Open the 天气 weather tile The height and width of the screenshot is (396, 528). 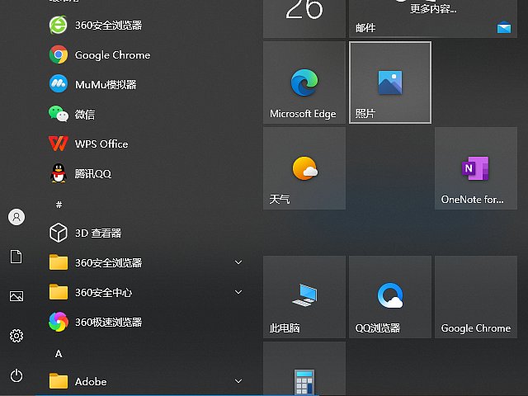pyautogui.click(x=304, y=168)
